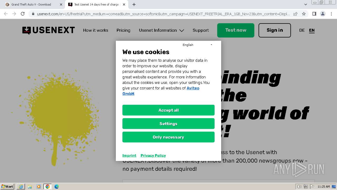Open the Imprint link

129,155
